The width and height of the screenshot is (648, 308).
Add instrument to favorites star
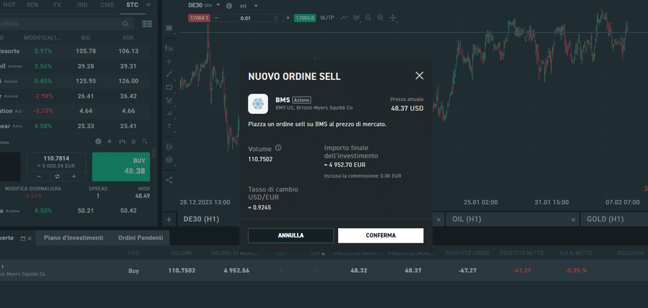click(133, 141)
